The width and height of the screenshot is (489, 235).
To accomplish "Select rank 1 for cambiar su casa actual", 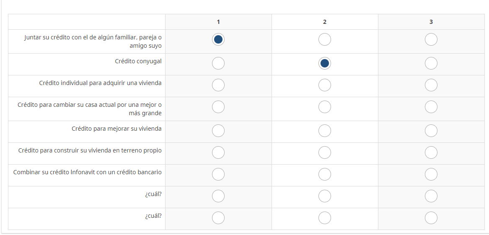I will click(218, 107).
